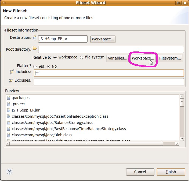
Task: Set Flatten to Yes
Action: coord(35,66)
